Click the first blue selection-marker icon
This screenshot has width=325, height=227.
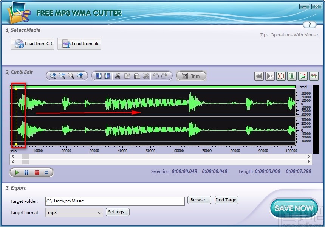click(99, 76)
